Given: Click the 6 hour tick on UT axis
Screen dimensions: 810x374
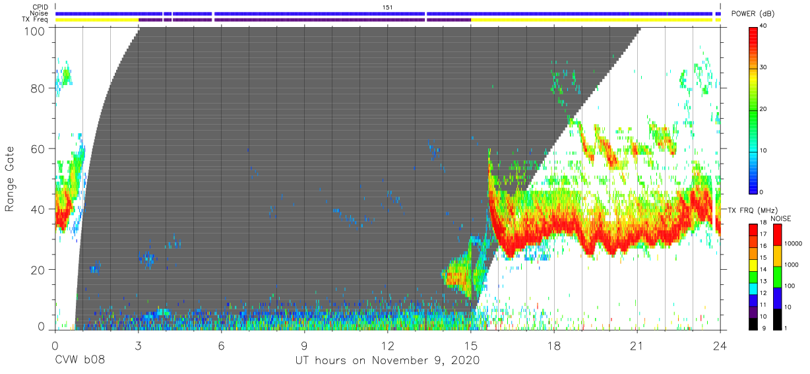Looking at the screenshot, I should [221, 345].
